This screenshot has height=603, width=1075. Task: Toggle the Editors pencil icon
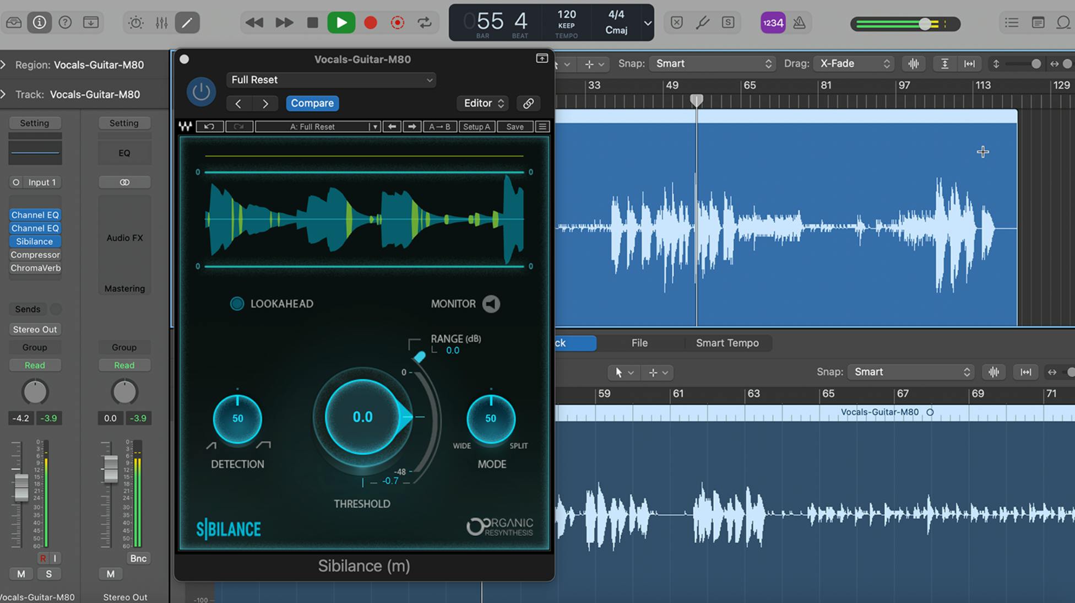[187, 23]
